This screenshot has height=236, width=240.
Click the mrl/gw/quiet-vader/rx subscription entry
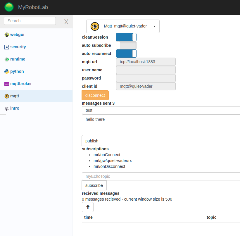113,161
